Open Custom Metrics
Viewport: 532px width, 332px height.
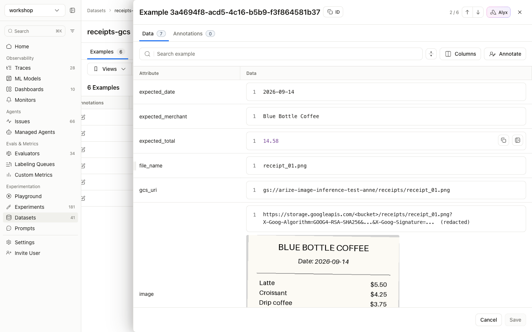click(41, 175)
